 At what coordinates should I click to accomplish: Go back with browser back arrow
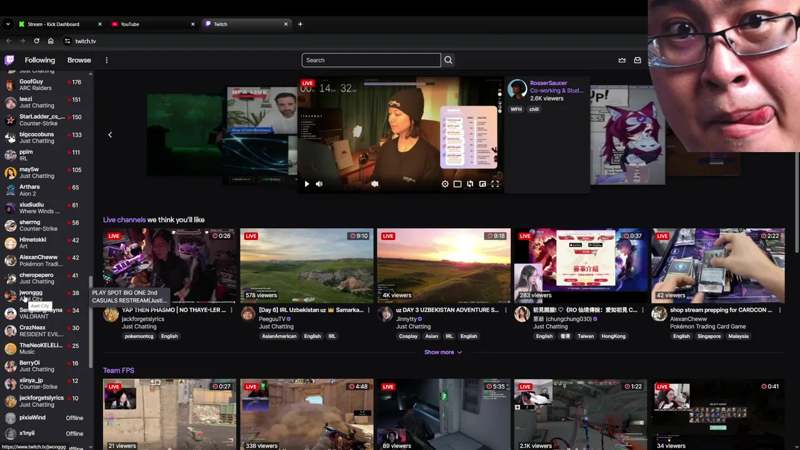(8, 41)
